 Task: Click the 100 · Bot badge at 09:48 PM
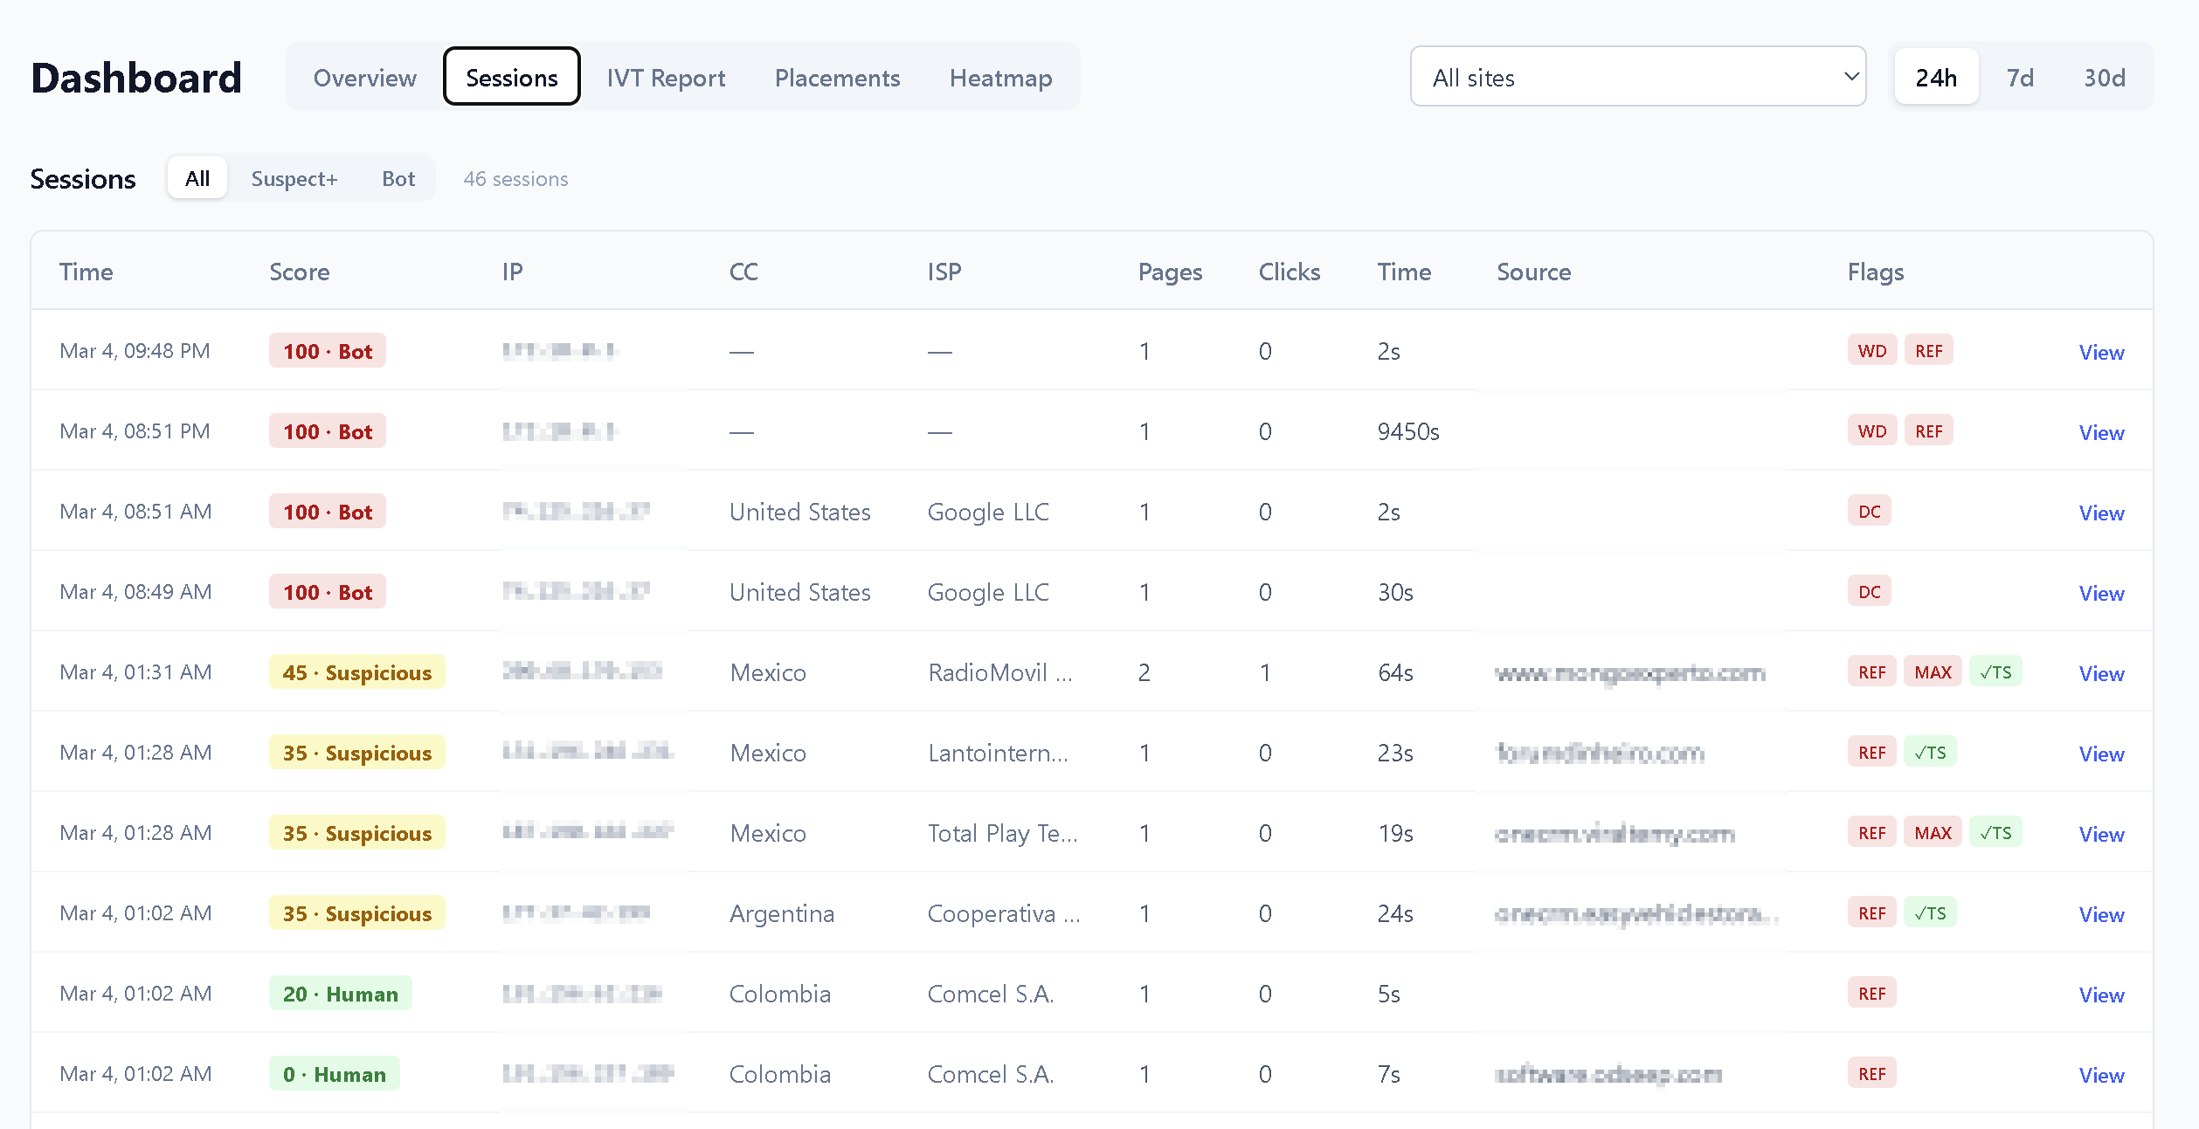click(327, 351)
